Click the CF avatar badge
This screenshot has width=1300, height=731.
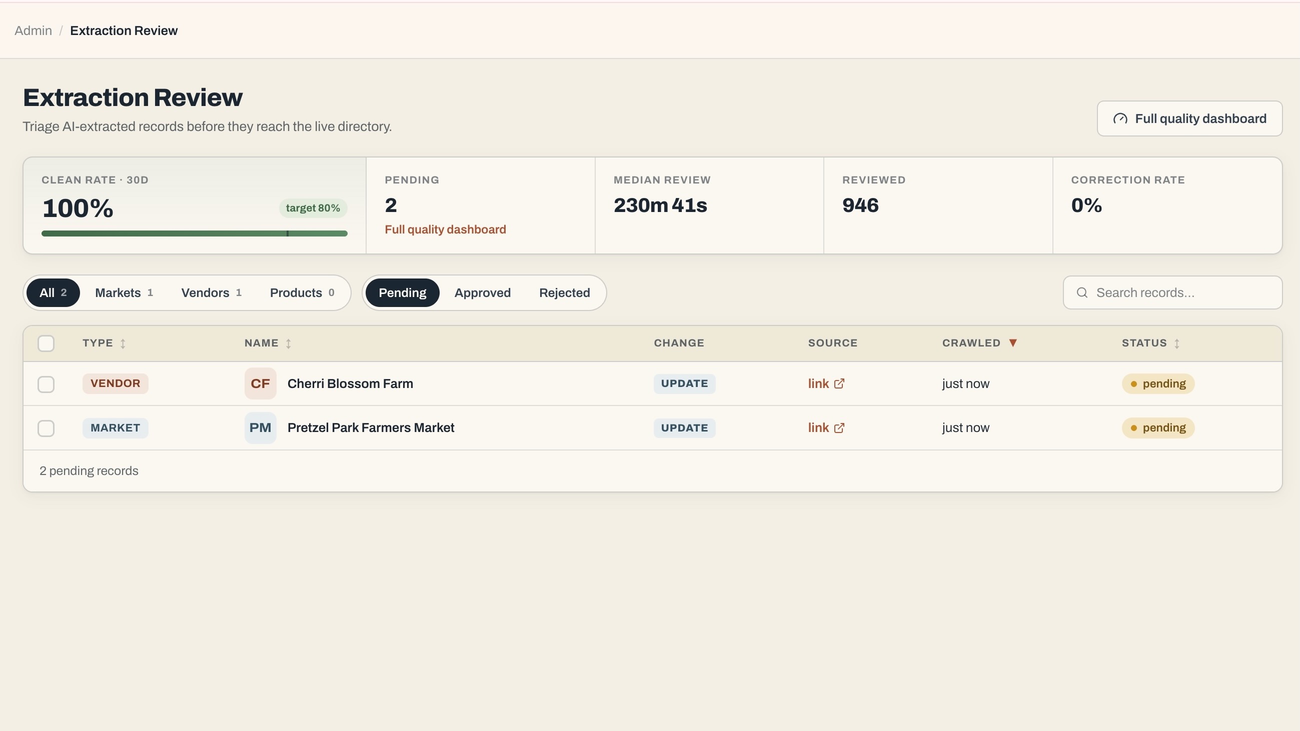pos(261,383)
